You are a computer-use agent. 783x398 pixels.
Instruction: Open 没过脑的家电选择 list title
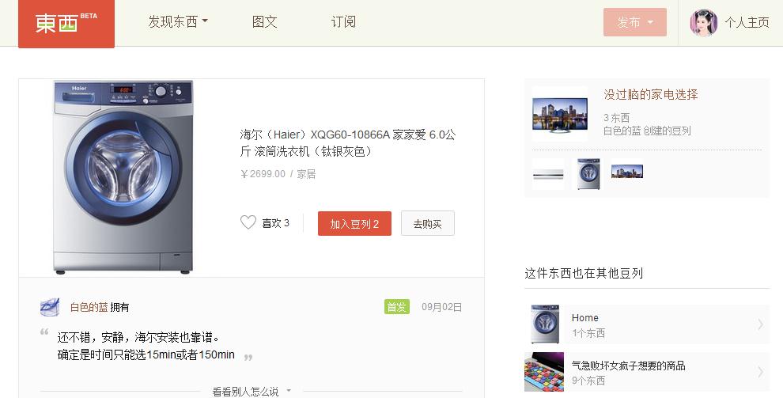[651, 94]
